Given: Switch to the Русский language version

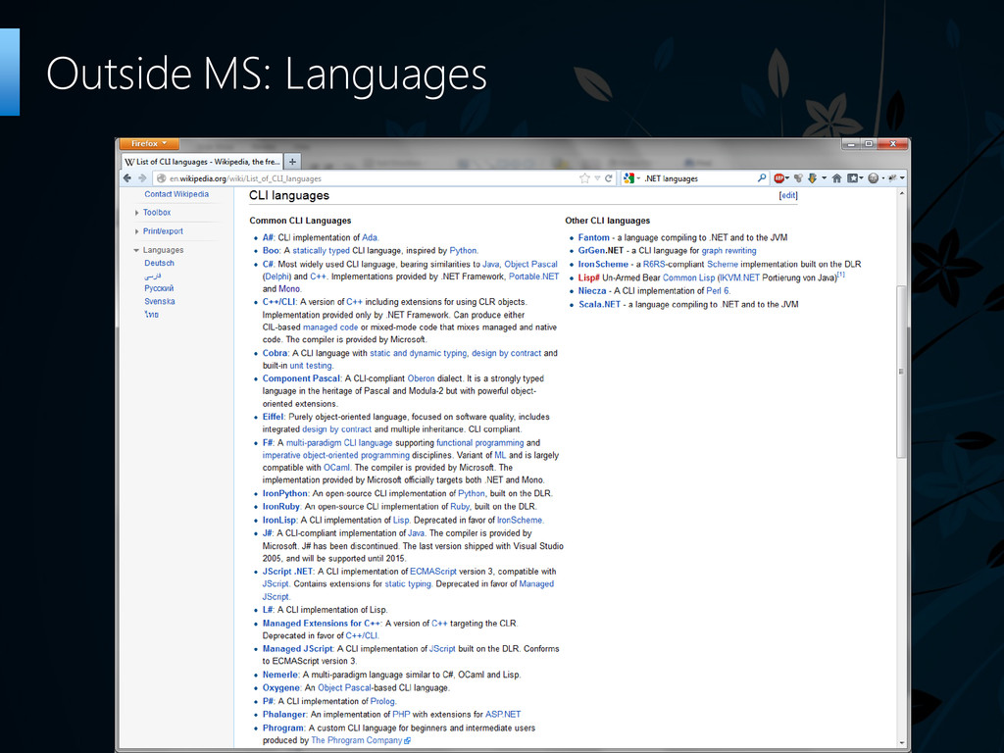Looking at the screenshot, I should click(x=159, y=289).
